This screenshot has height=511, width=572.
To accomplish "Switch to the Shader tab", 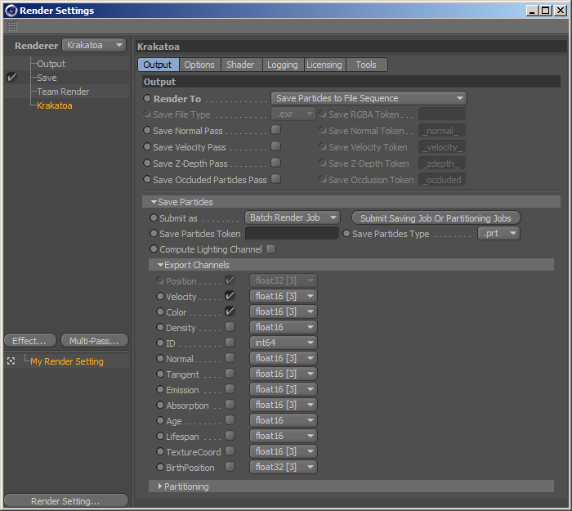I will coord(240,65).
